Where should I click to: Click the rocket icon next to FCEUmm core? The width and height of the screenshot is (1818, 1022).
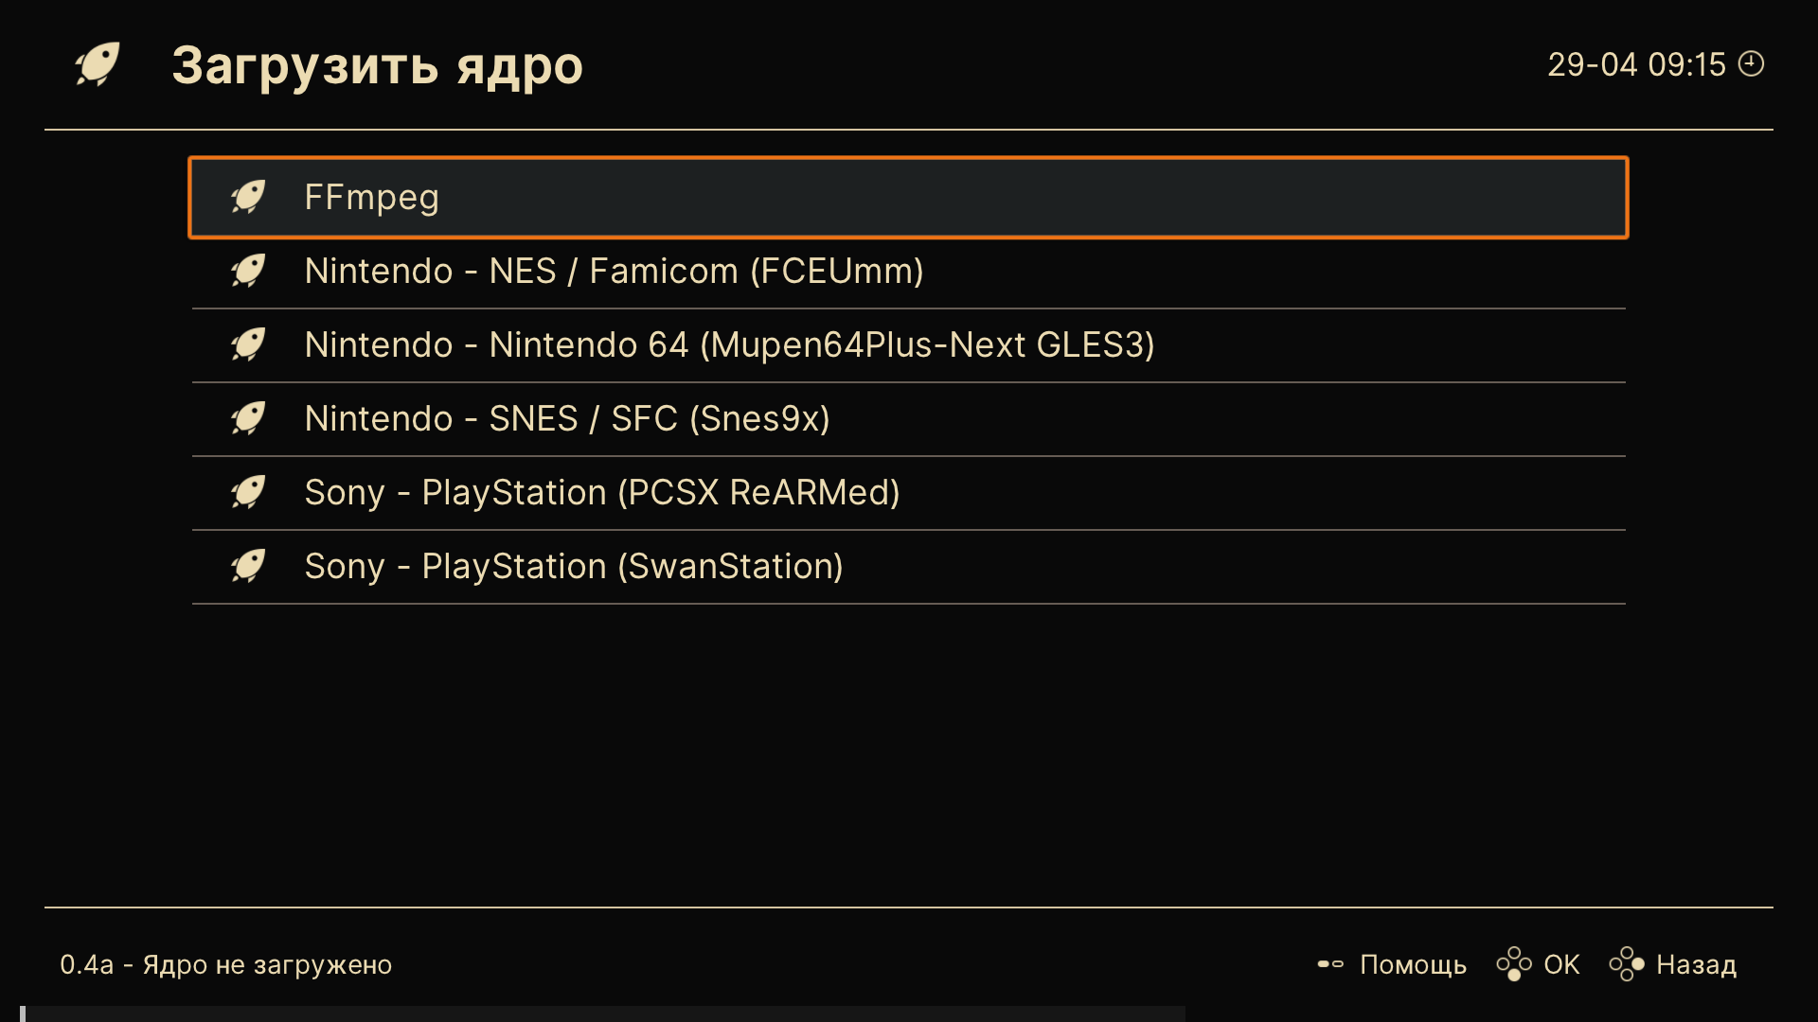pos(248,272)
